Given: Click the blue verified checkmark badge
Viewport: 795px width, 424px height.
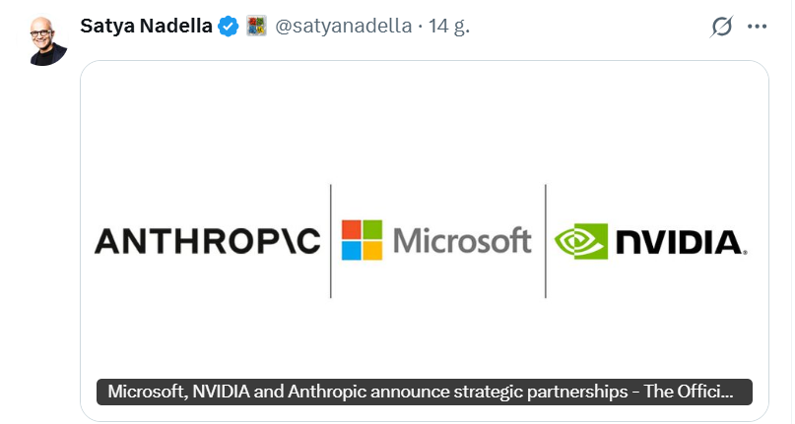Looking at the screenshot, I should click(x=229, y=27).
